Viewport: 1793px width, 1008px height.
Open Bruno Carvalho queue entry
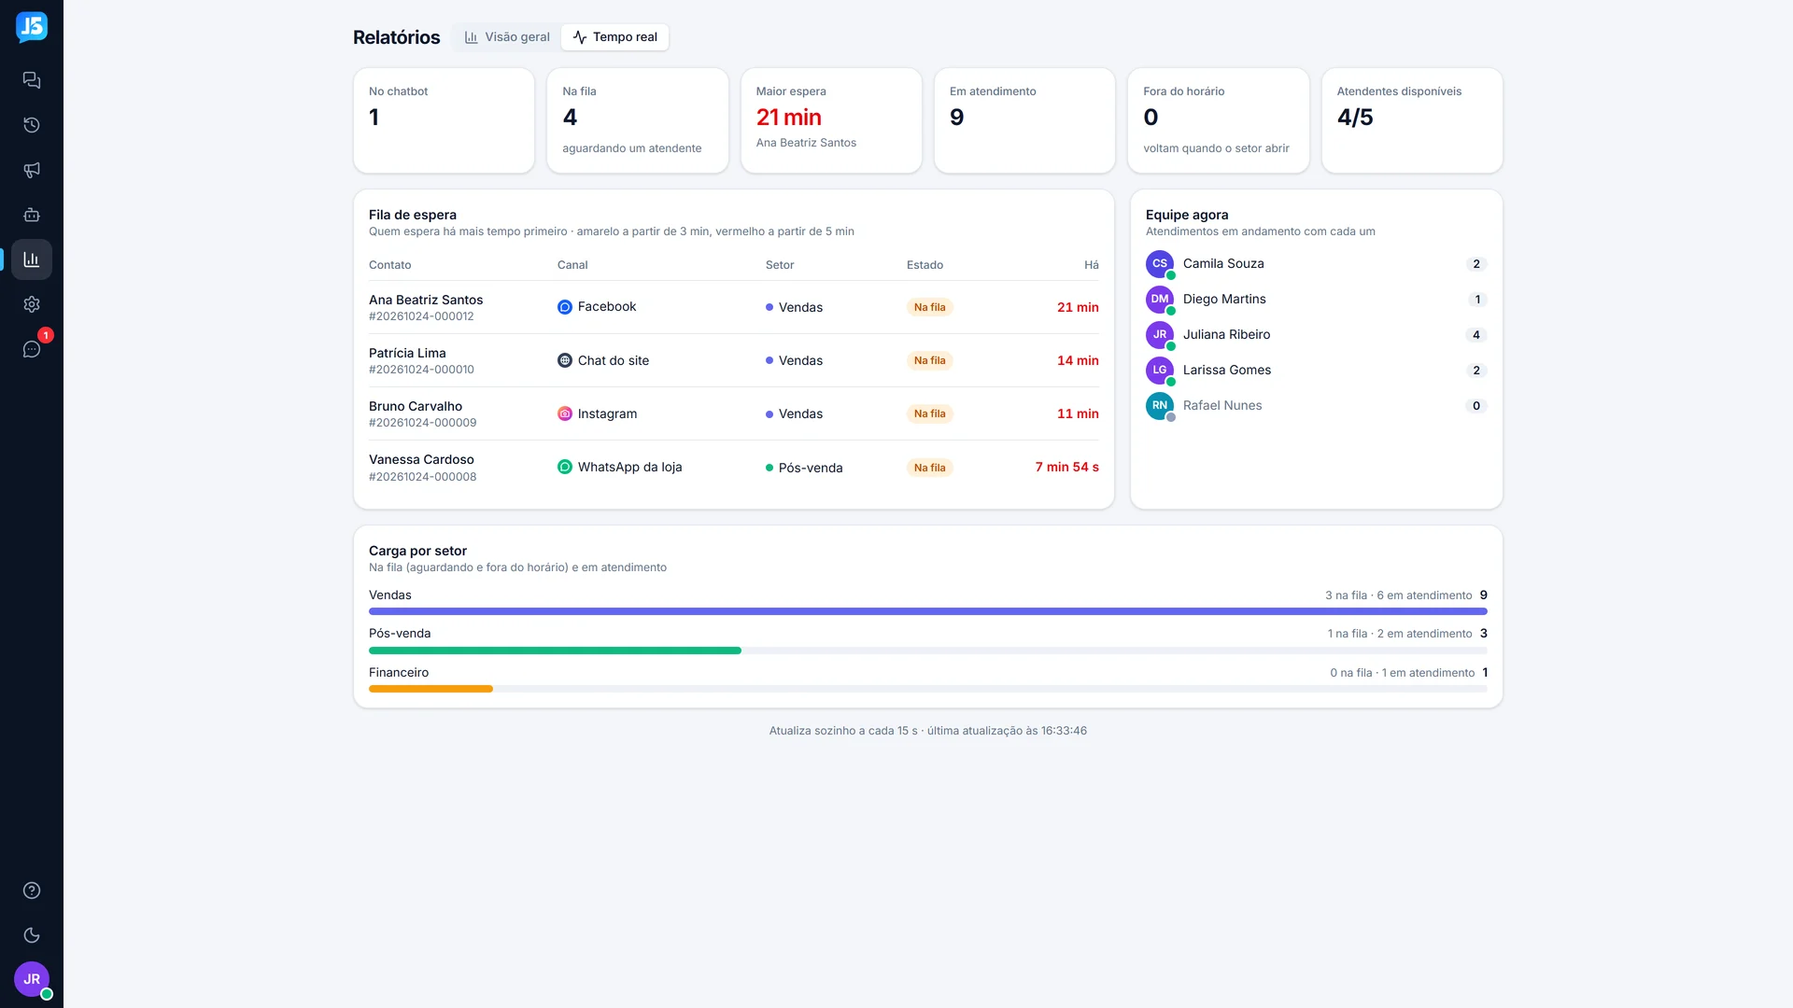point(734,413)
